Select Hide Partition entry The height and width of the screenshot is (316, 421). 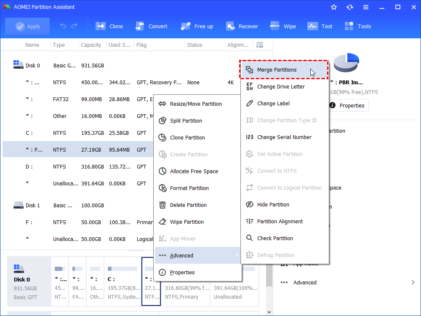[x=285, y=204]
